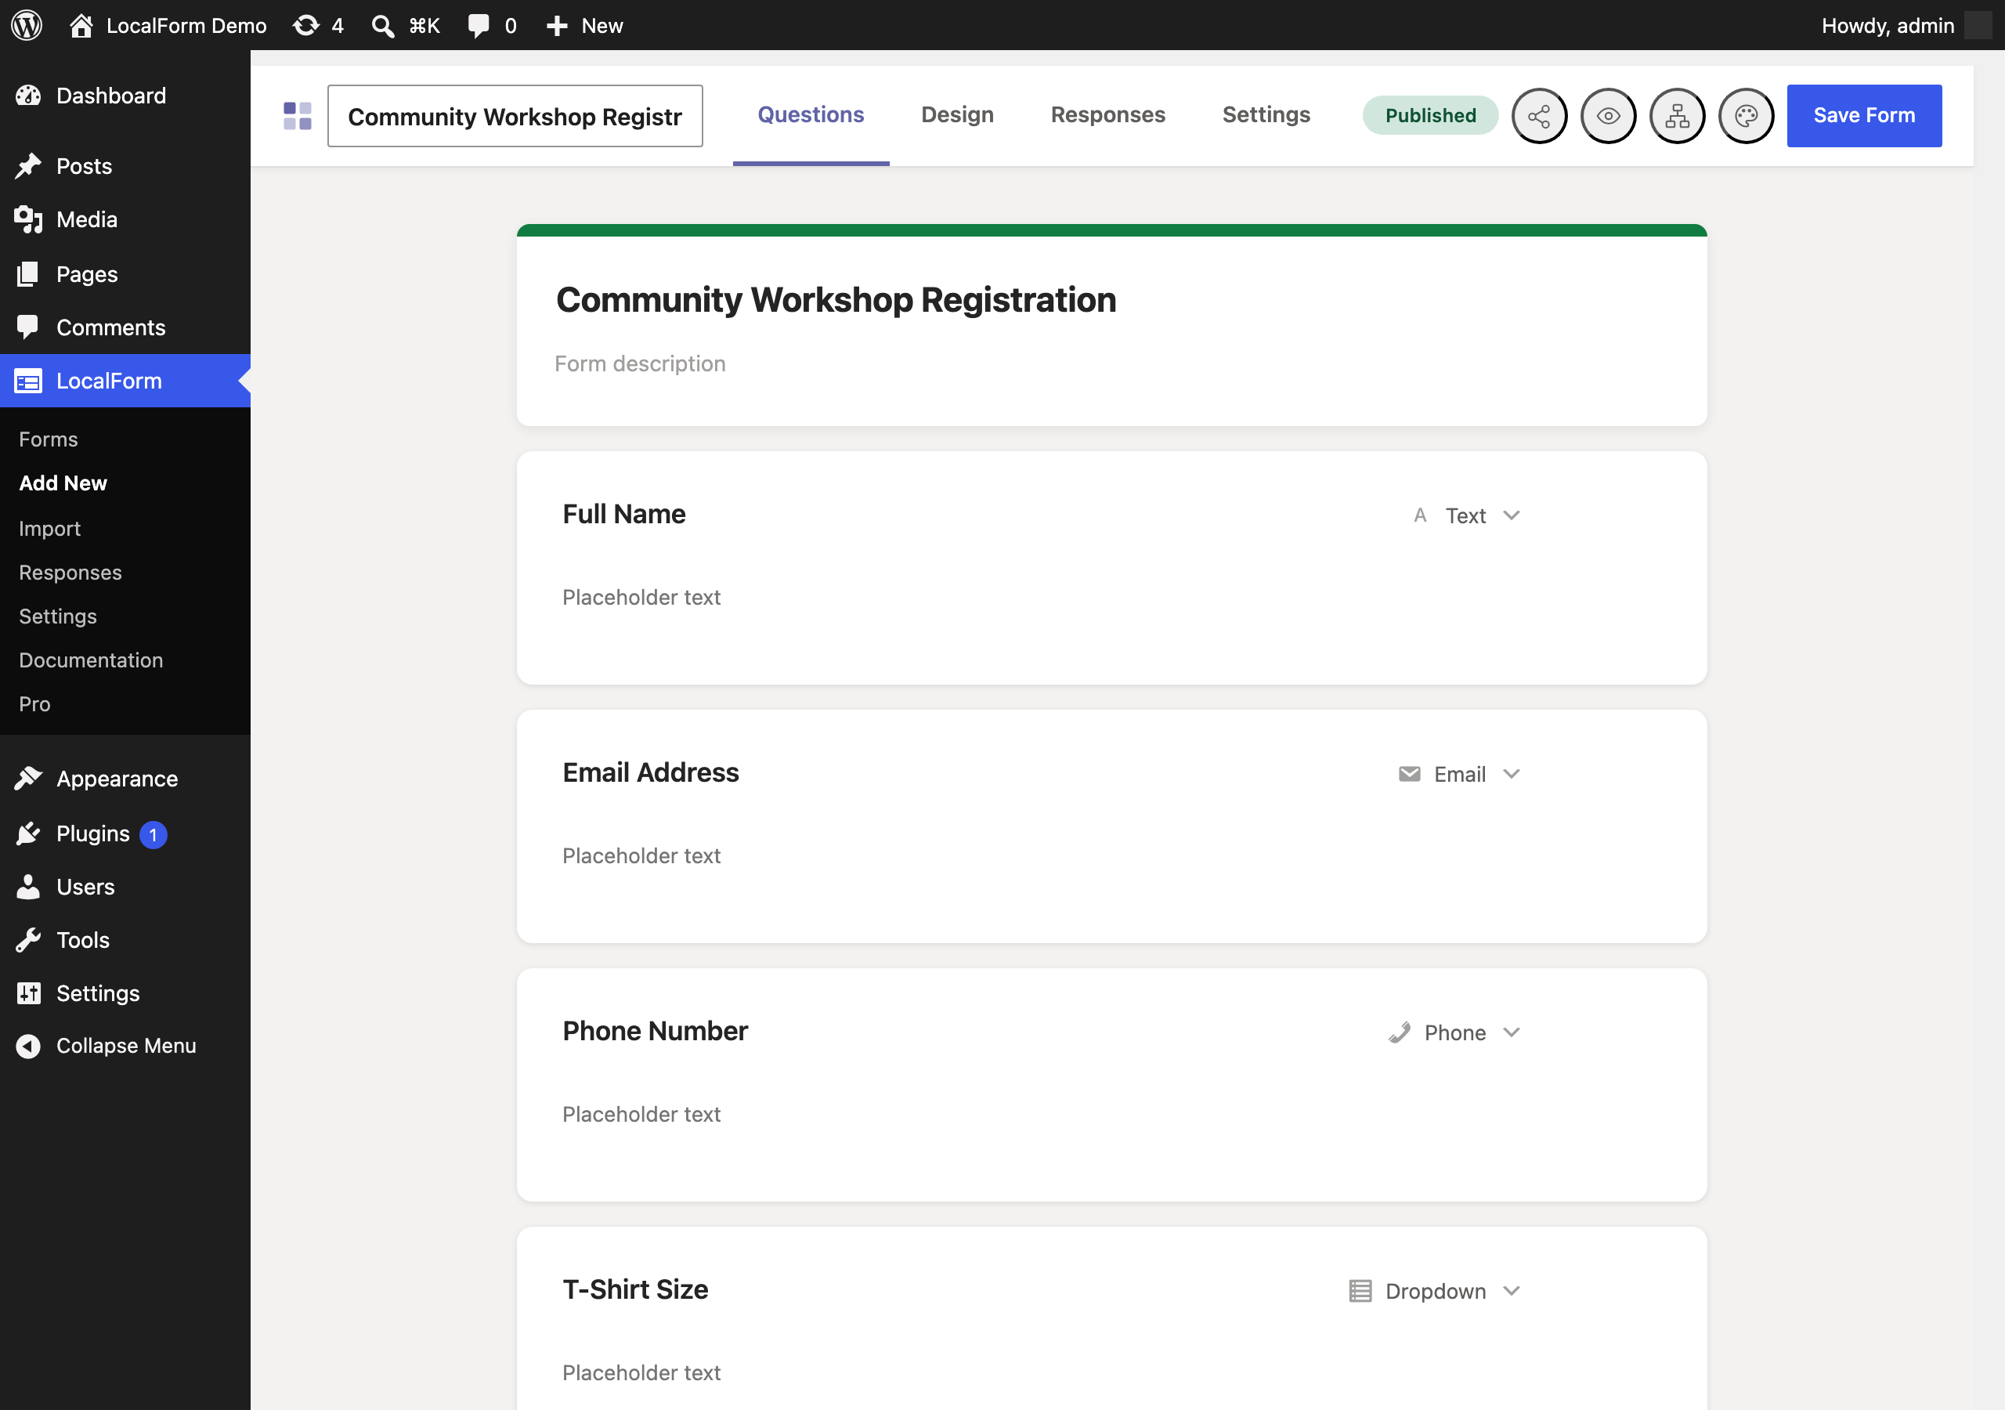Open Phone Number field type Phone dropdown
This screenshot has width=2005, height=1410.
pos(1454,1032)
